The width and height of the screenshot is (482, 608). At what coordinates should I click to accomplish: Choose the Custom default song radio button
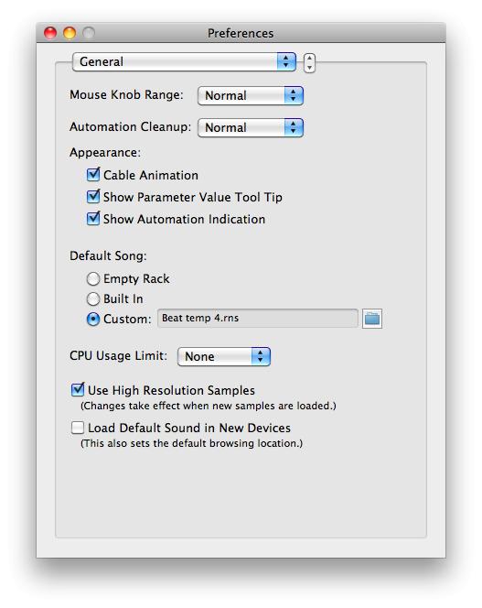(93, 320)
